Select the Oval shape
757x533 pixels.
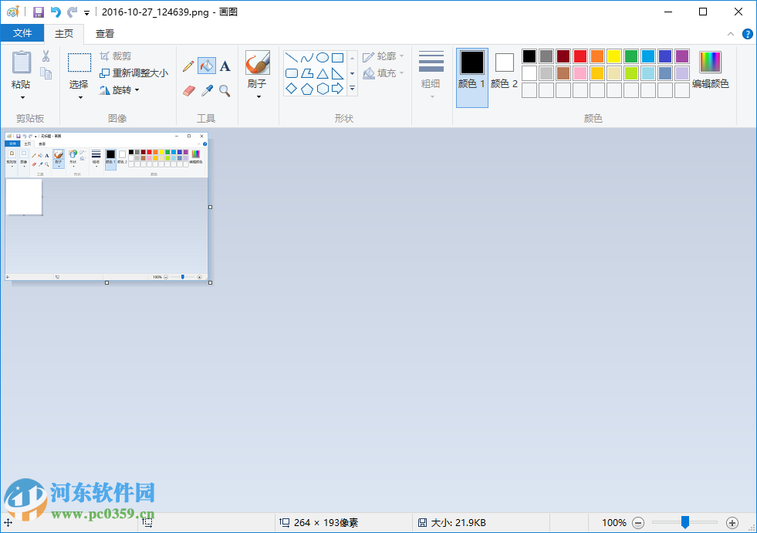322,57
